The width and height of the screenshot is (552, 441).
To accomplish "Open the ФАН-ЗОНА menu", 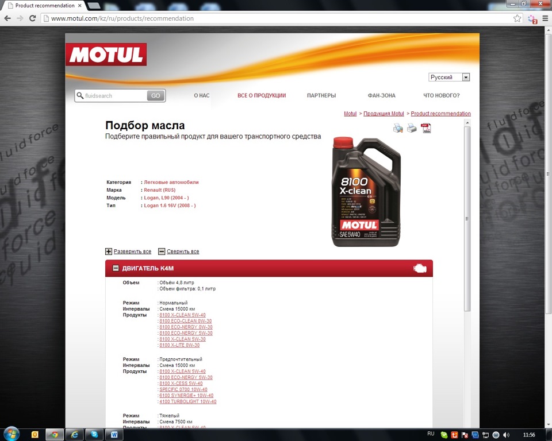I will (382, 95).
